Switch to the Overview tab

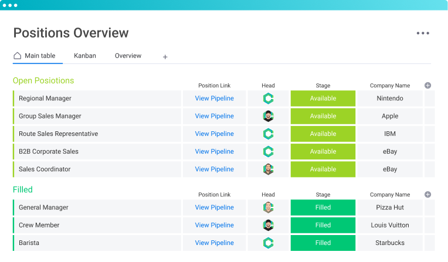[x=128, y=56]
